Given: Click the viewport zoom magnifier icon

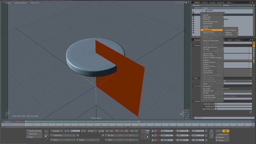Looking at the screenshot, I should pyautogui.click(x=181, y=3).
